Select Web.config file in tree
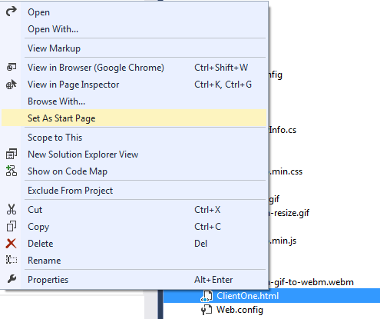Screen dimensions: 380x319 [x=240, y=310]
